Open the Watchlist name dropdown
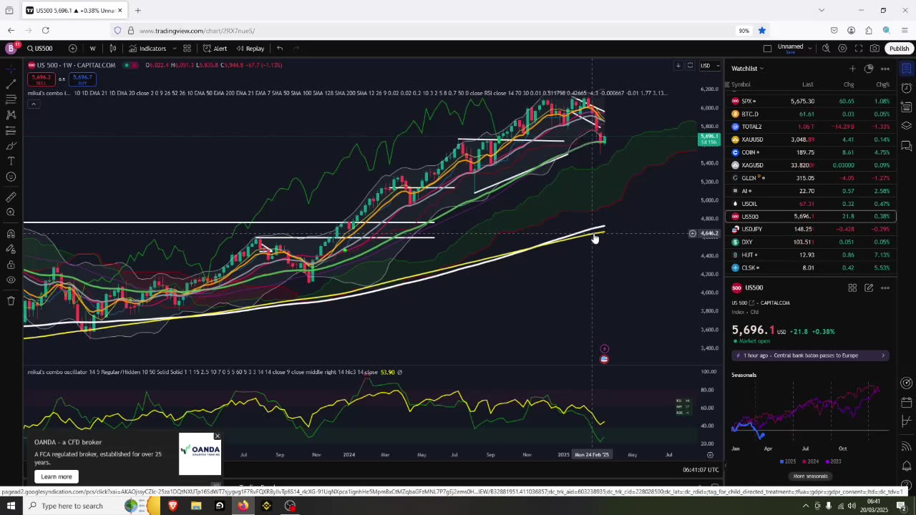916x515 pixels. [747, 69]
